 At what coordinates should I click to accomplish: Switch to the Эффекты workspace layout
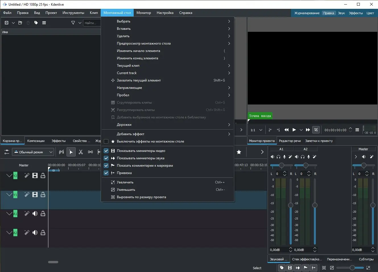(x=356, y=13)
